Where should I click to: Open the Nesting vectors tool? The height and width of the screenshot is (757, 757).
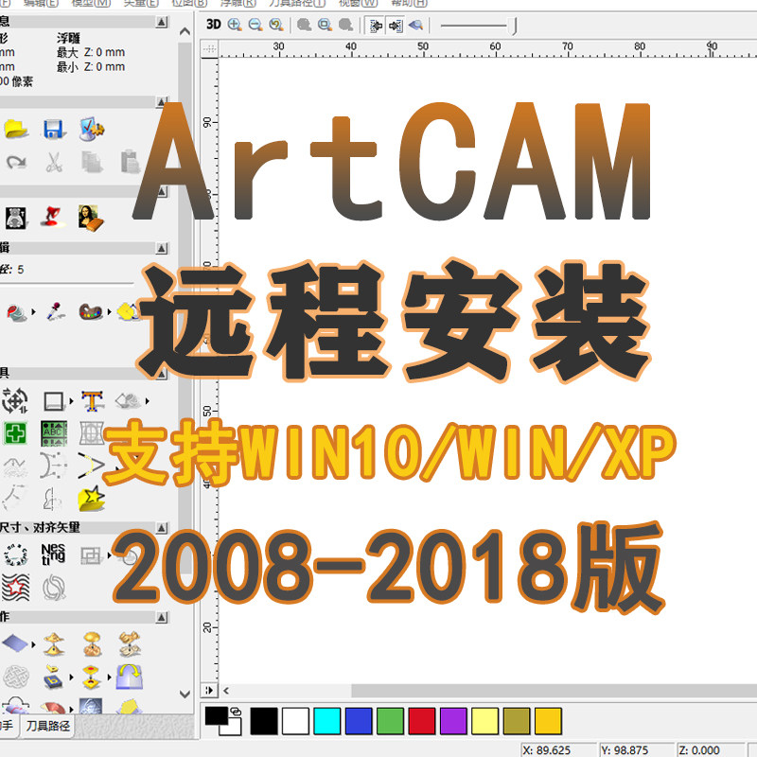(x=53, y=555)
